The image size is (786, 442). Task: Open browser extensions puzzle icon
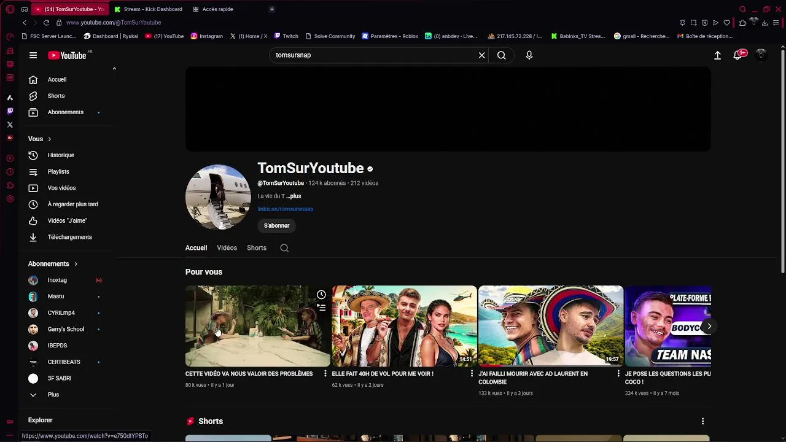click(742, 23)
